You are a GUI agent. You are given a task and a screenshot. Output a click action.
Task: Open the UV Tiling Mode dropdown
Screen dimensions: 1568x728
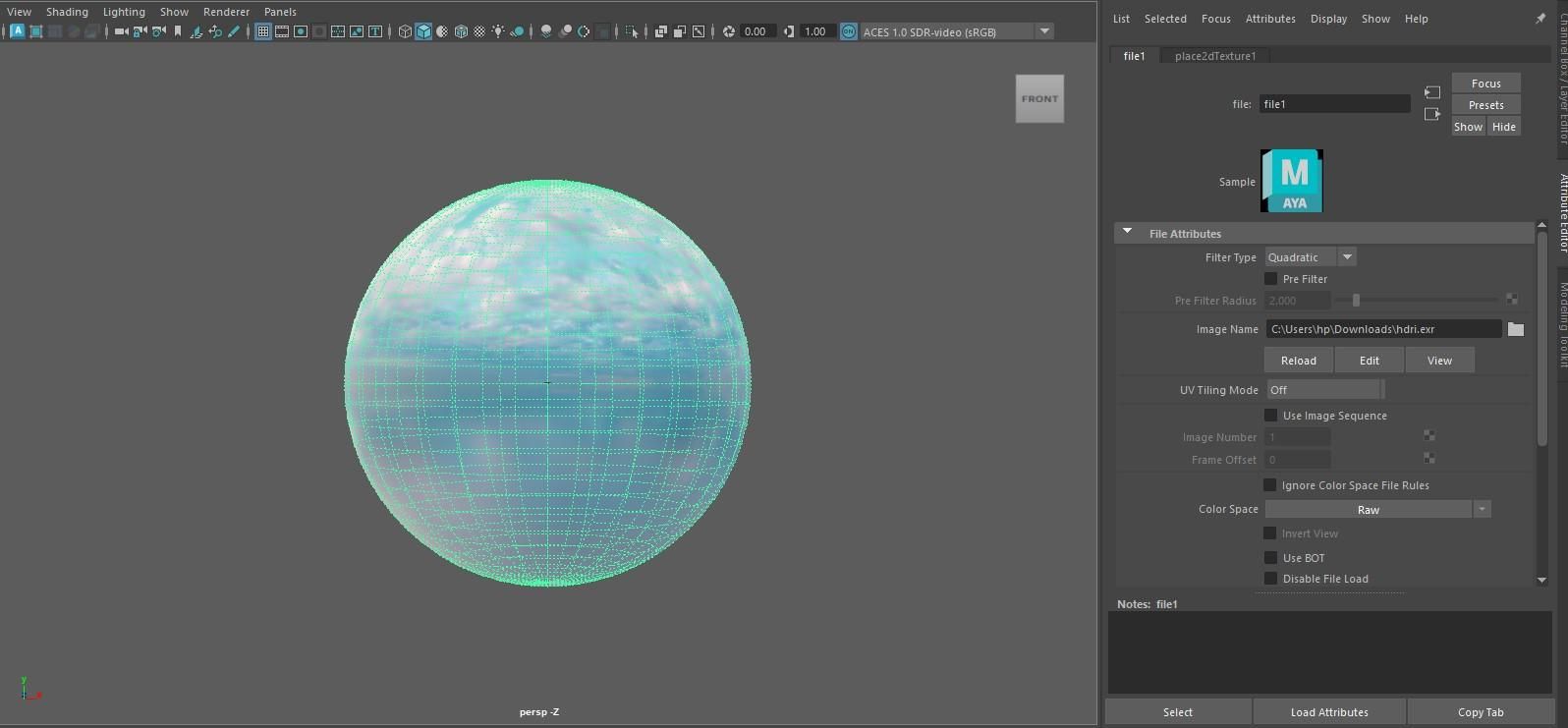coord(1324,390)
